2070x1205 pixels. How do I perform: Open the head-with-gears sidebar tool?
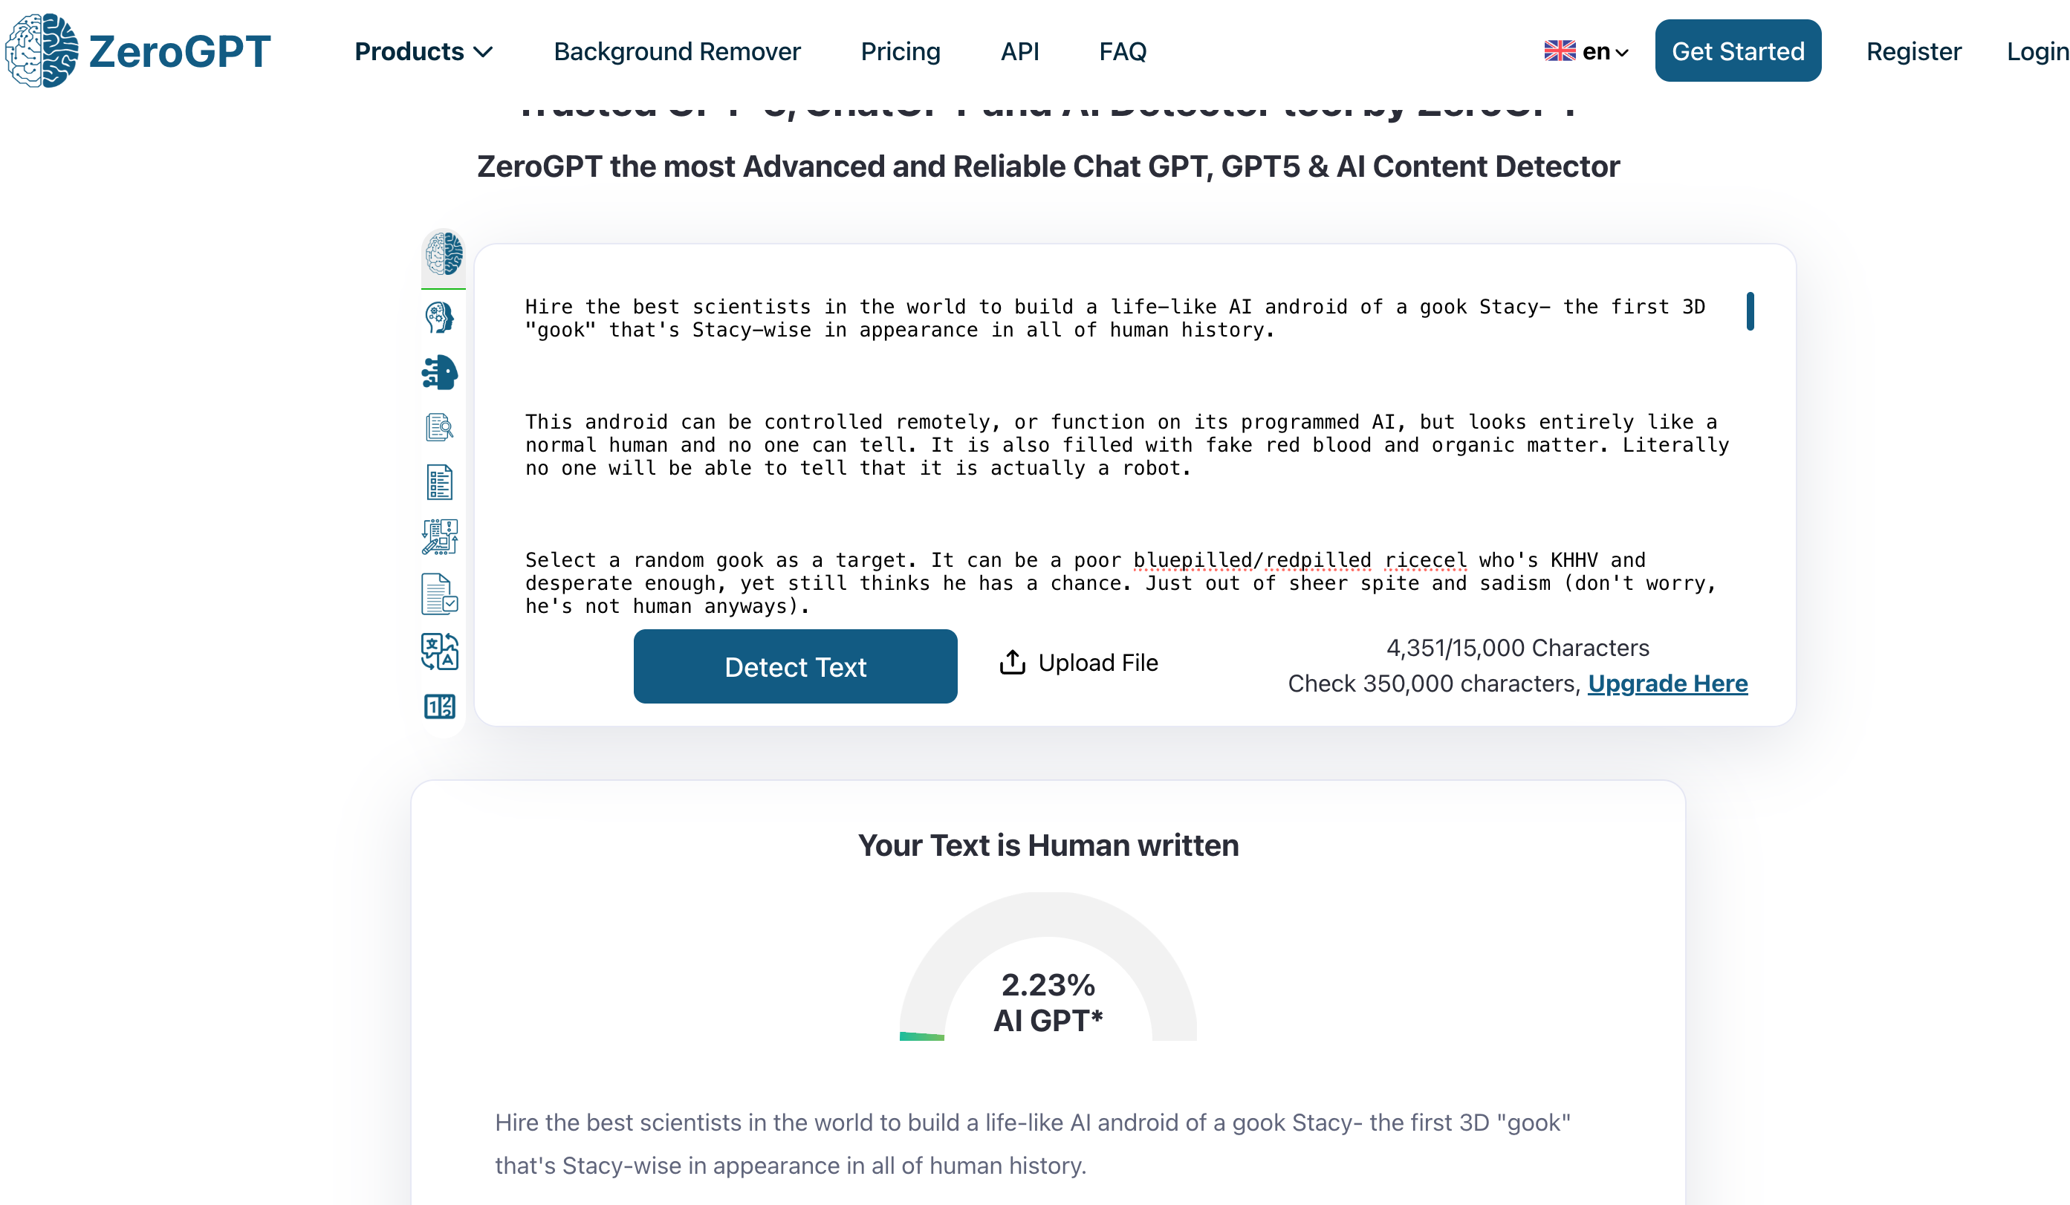pyautogui.click(x=441, y=318)
